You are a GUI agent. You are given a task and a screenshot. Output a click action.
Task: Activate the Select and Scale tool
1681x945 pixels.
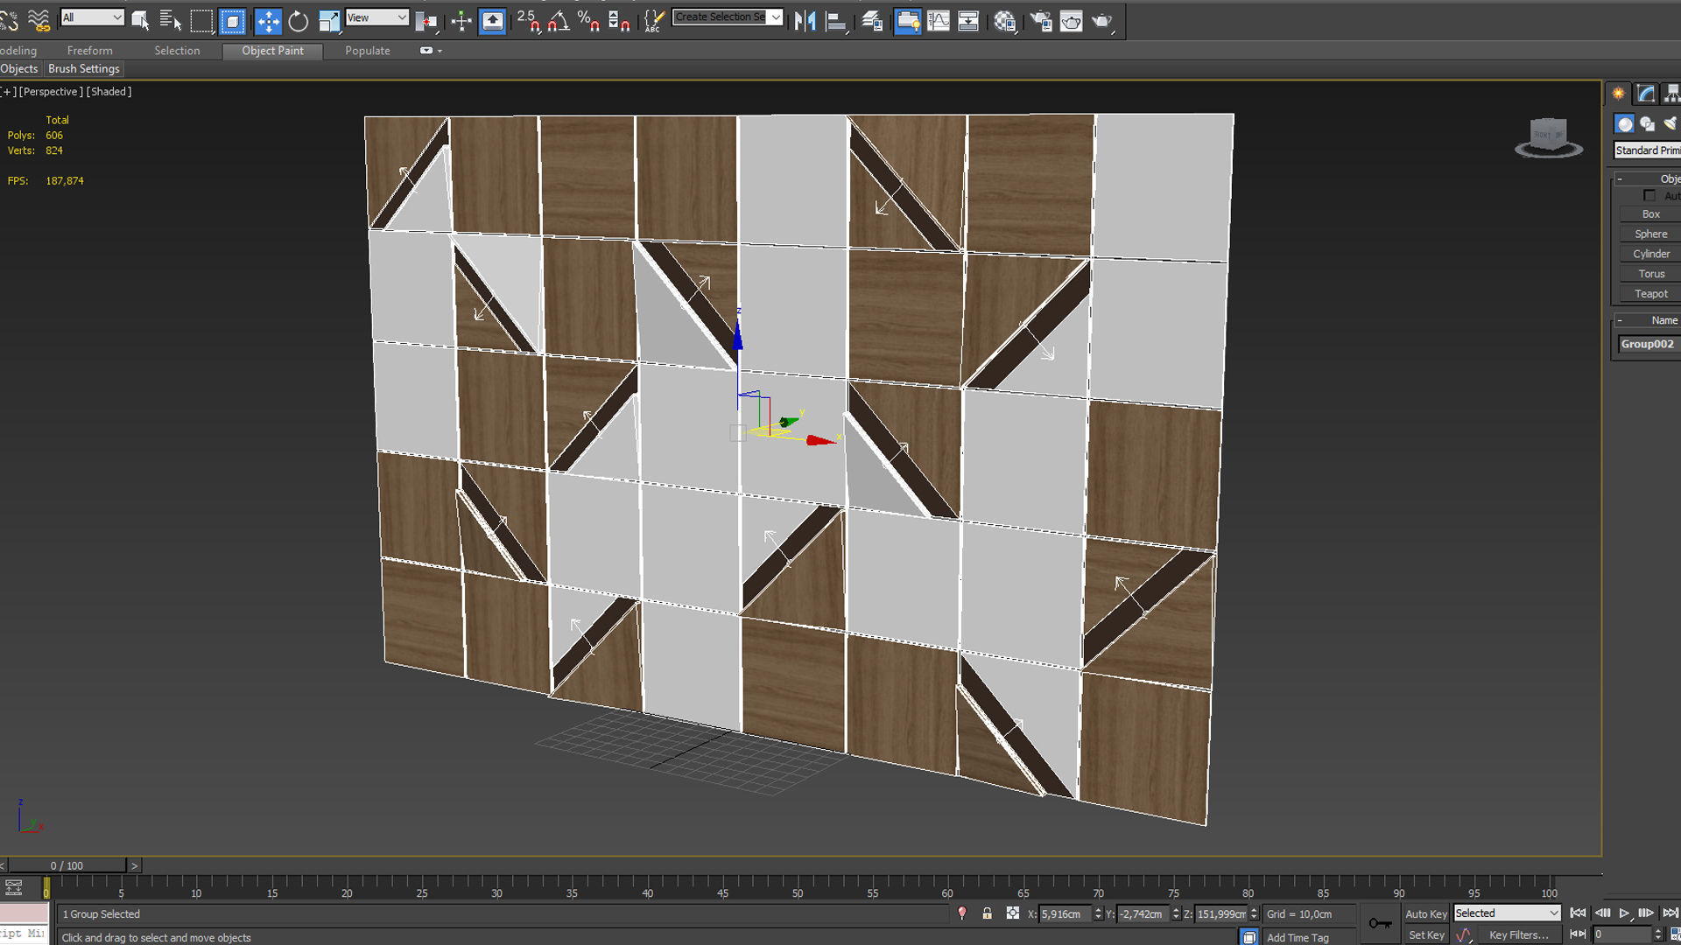coord(329,20)
